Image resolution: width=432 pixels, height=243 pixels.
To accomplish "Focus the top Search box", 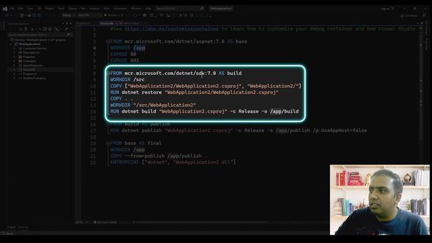I will [x=180, y=9].
